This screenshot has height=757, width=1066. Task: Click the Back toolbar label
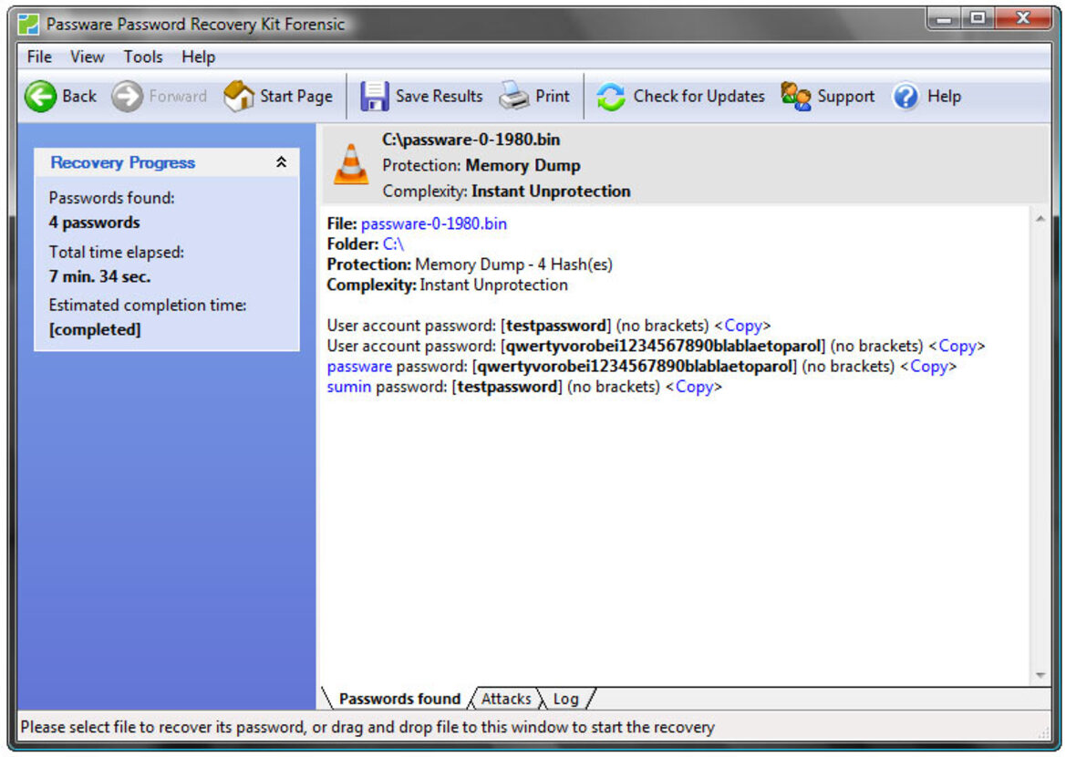(78, 97)
